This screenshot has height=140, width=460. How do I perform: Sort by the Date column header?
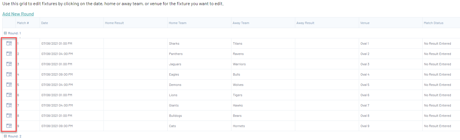pyautogui.click(x=45, y=23)
